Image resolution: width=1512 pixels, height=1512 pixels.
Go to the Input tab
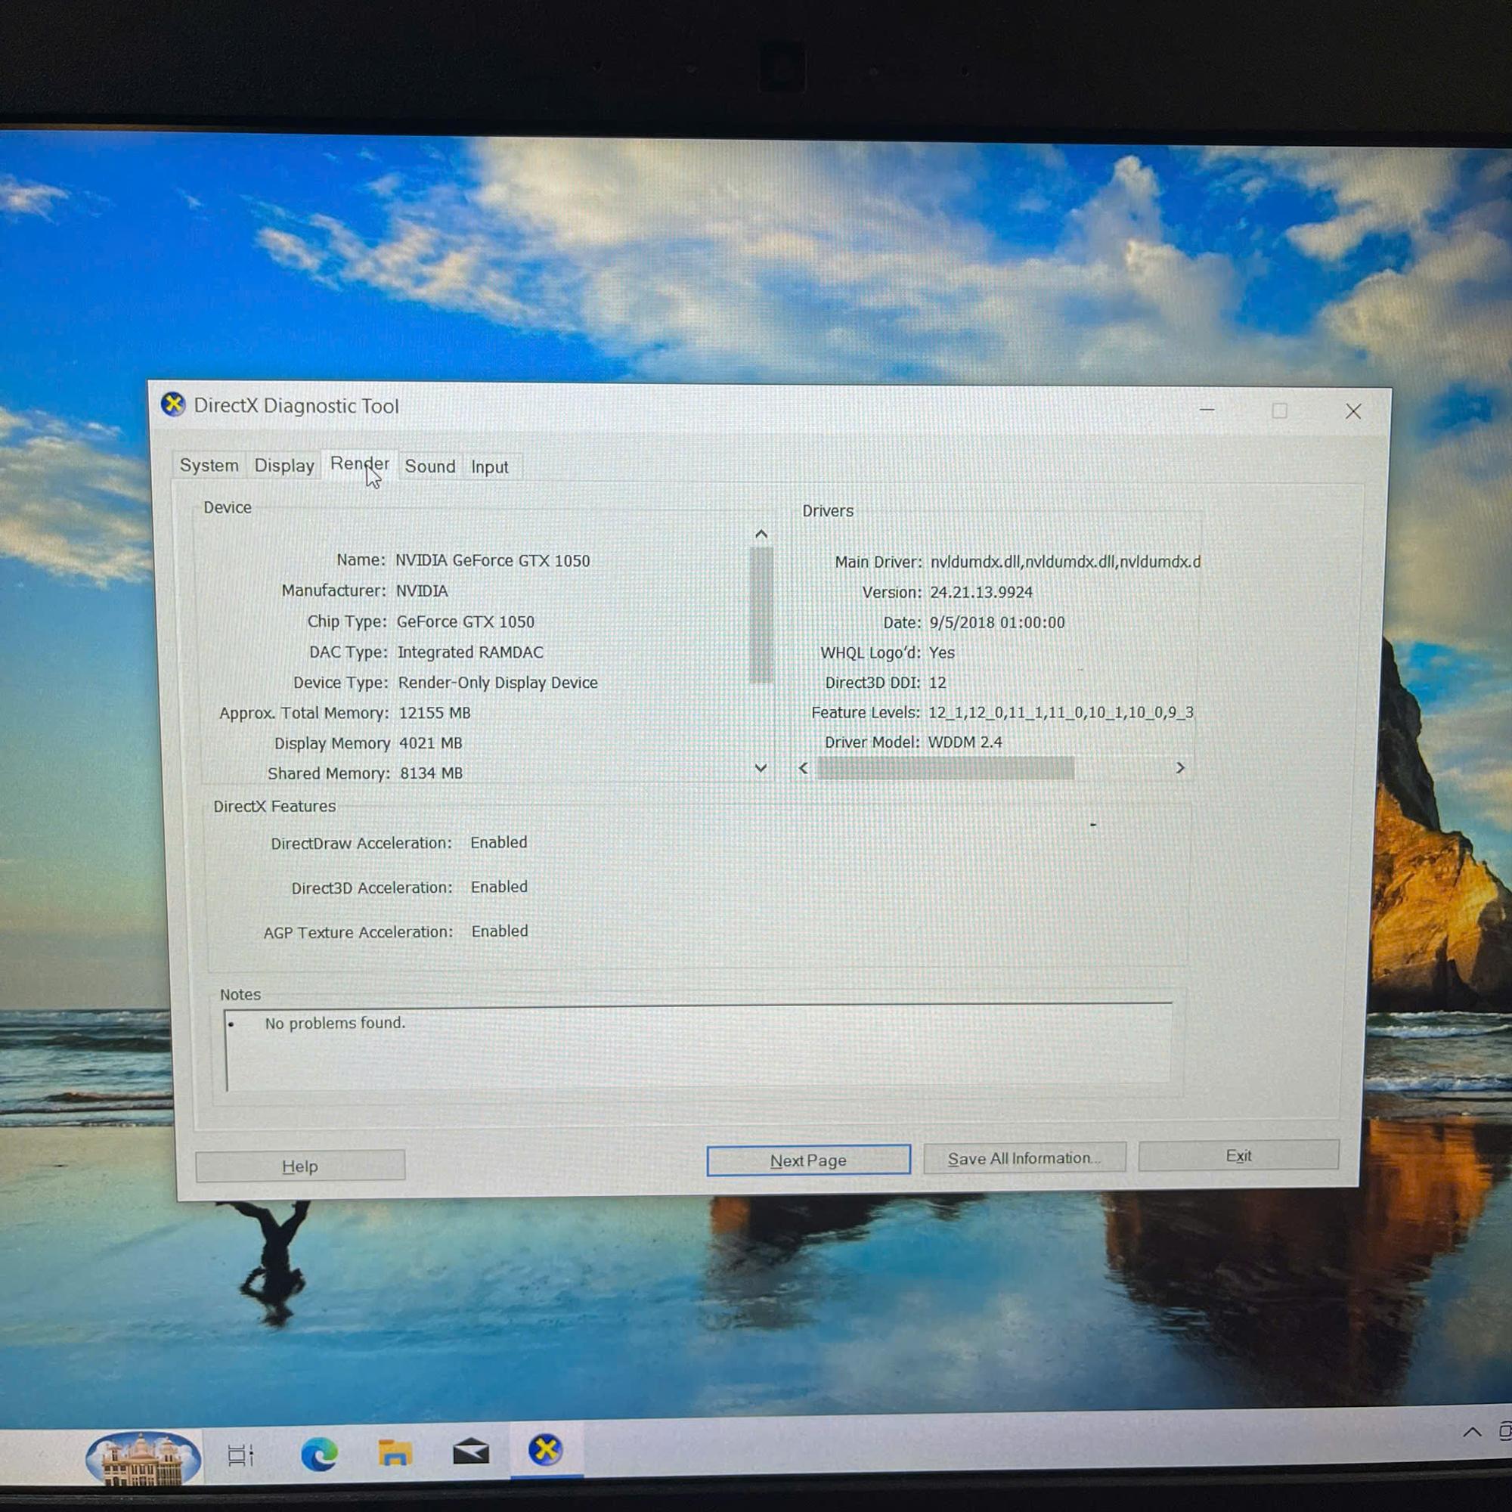click(489, 467)
